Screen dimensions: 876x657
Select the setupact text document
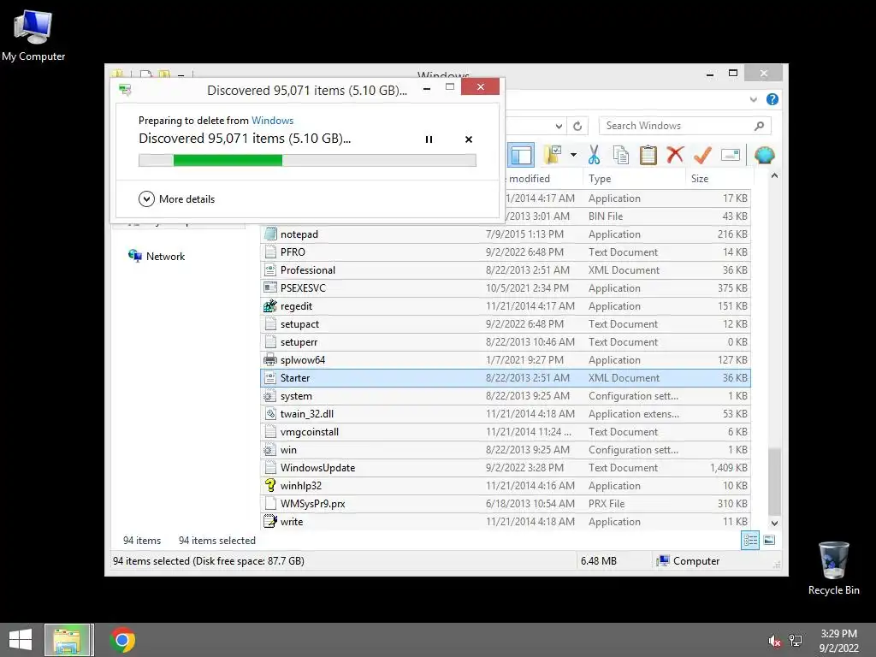(x=506, y=324)
